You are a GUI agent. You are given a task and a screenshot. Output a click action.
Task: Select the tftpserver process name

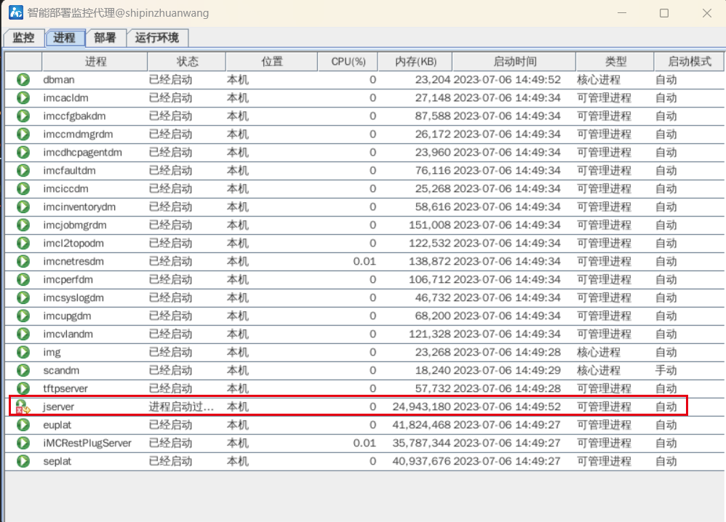[65, 388]
